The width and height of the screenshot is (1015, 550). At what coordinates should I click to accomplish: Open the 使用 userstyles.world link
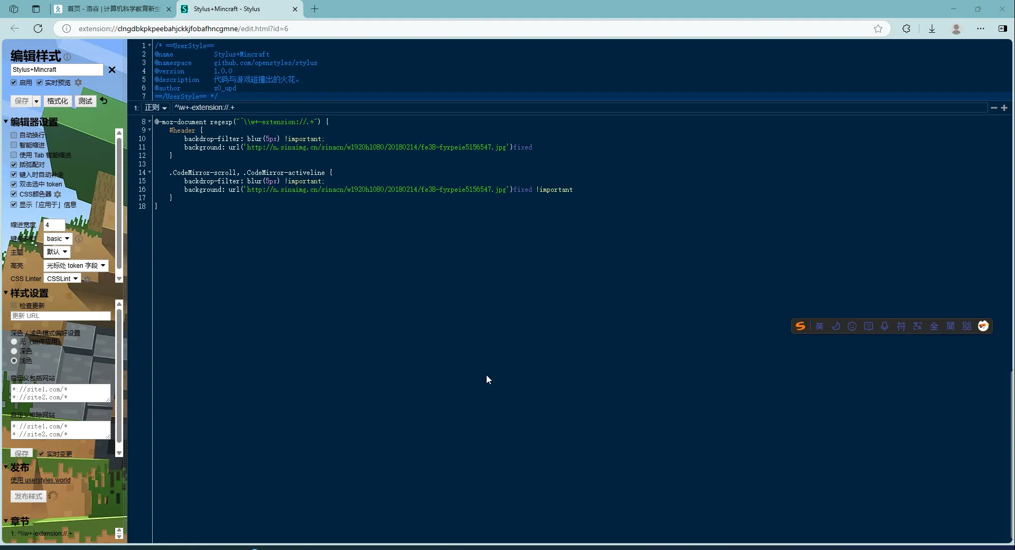click(41, 480)
